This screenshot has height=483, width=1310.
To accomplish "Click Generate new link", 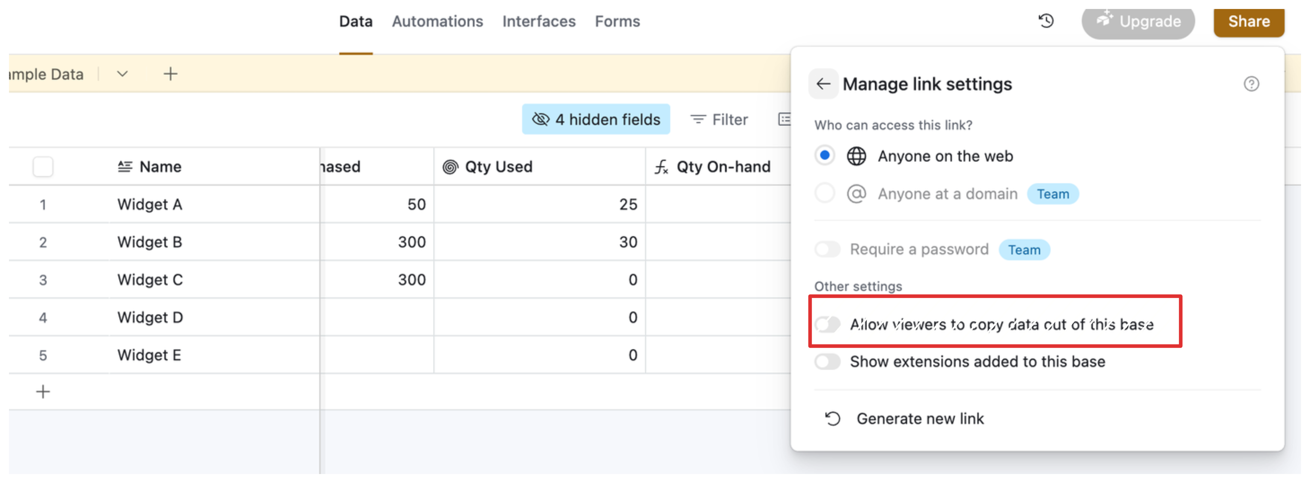I will tap(920, 418).
